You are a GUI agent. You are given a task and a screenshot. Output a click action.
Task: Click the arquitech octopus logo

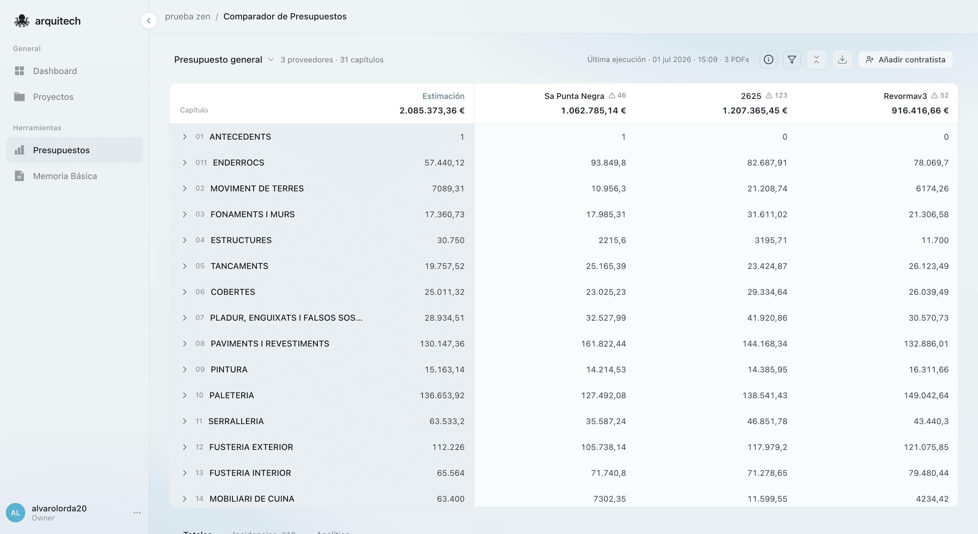[x=22, y=21]
